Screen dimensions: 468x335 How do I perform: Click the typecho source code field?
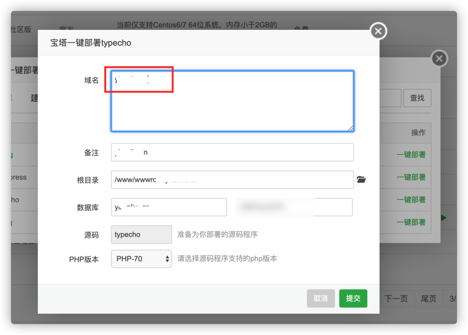(141, 235)
